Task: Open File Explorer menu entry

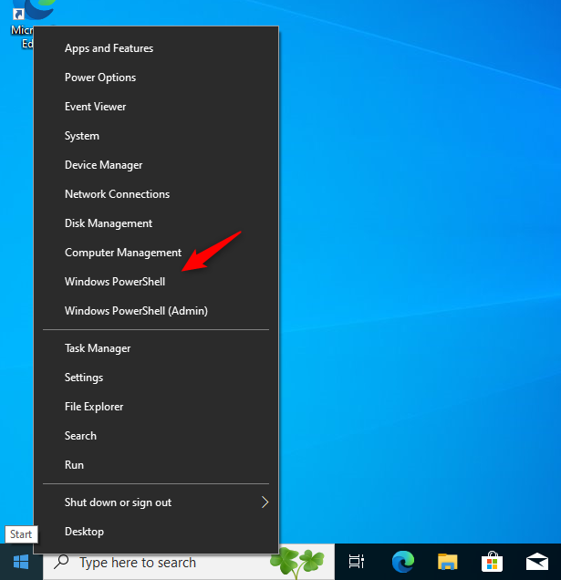Action: (156, 407)
